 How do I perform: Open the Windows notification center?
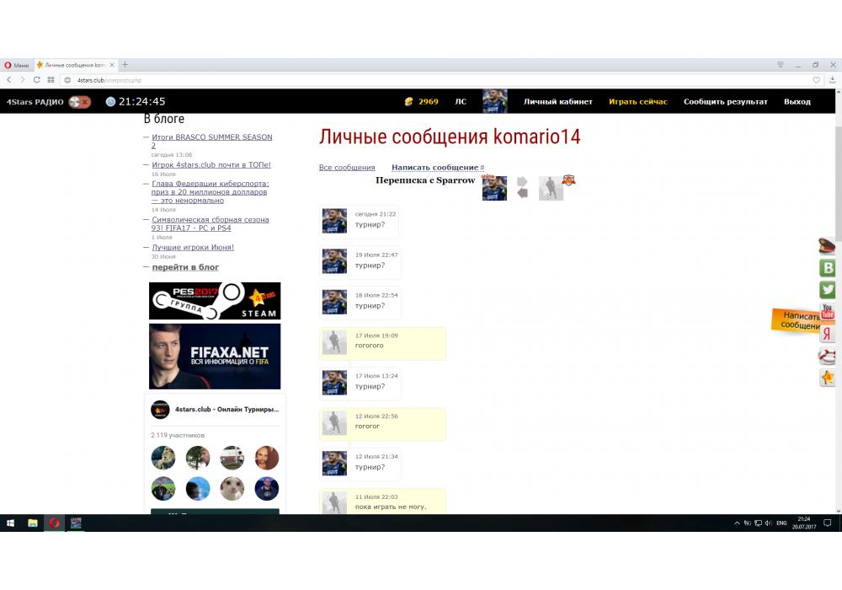point(828,523)
